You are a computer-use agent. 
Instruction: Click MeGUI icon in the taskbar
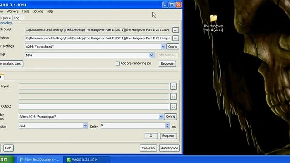(68, 160)
